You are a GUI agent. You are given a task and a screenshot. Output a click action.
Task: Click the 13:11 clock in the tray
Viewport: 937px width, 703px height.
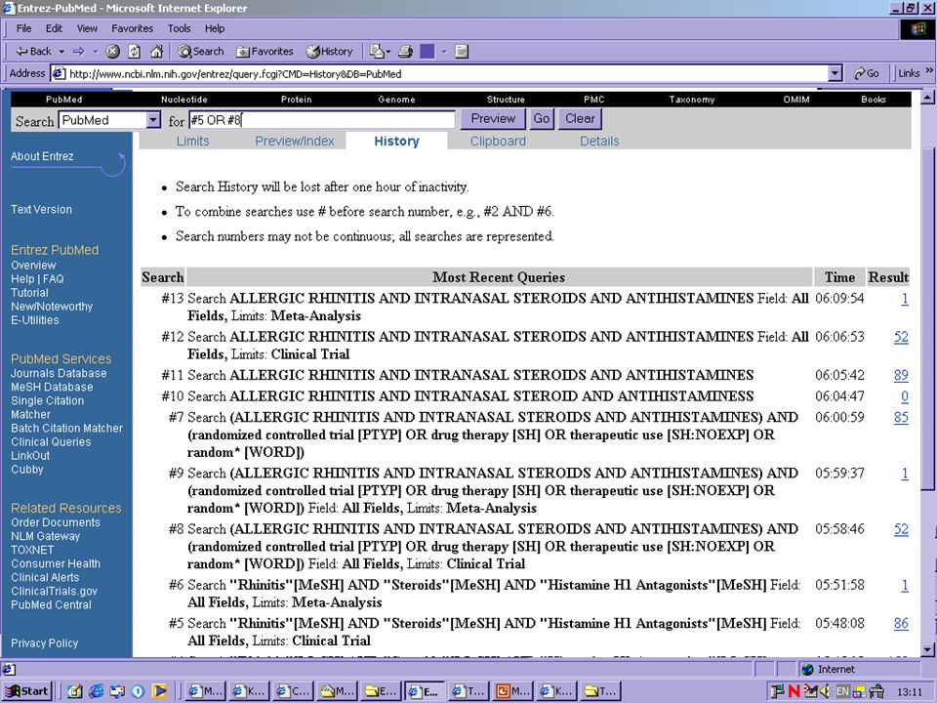pos(909,691)
